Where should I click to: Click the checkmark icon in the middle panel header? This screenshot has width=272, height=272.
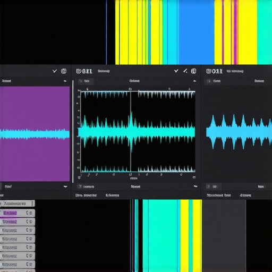pos(176,71)
